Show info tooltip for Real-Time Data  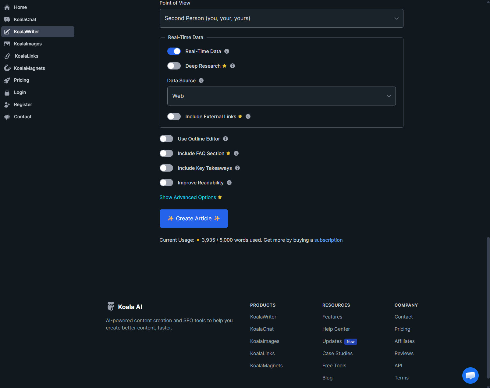[x=227, y=51]
